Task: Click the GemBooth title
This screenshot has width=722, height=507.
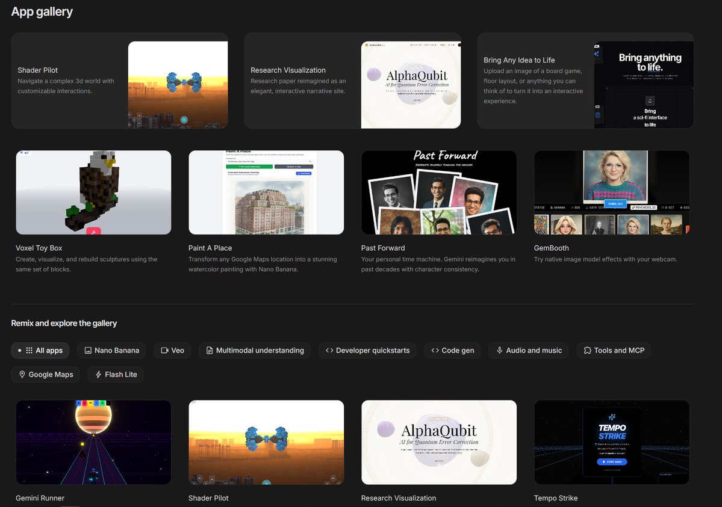Action: click(551, 248)
